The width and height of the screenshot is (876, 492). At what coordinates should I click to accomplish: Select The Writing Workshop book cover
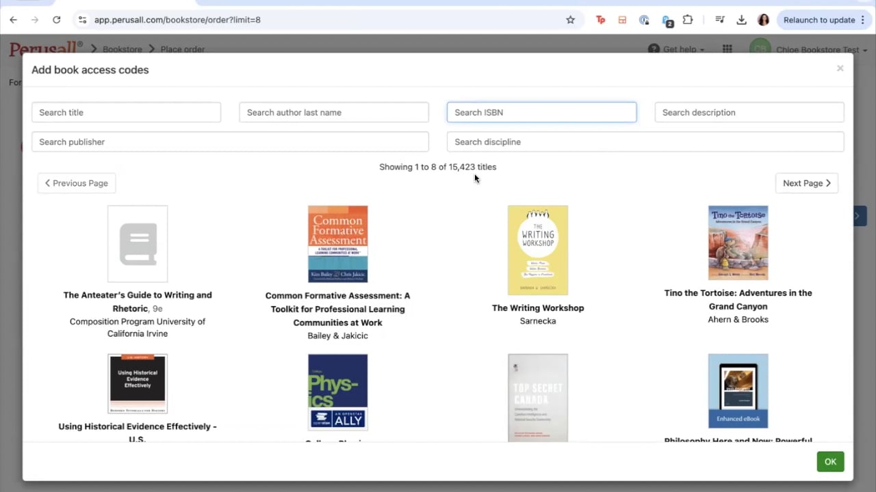[538, 250]
